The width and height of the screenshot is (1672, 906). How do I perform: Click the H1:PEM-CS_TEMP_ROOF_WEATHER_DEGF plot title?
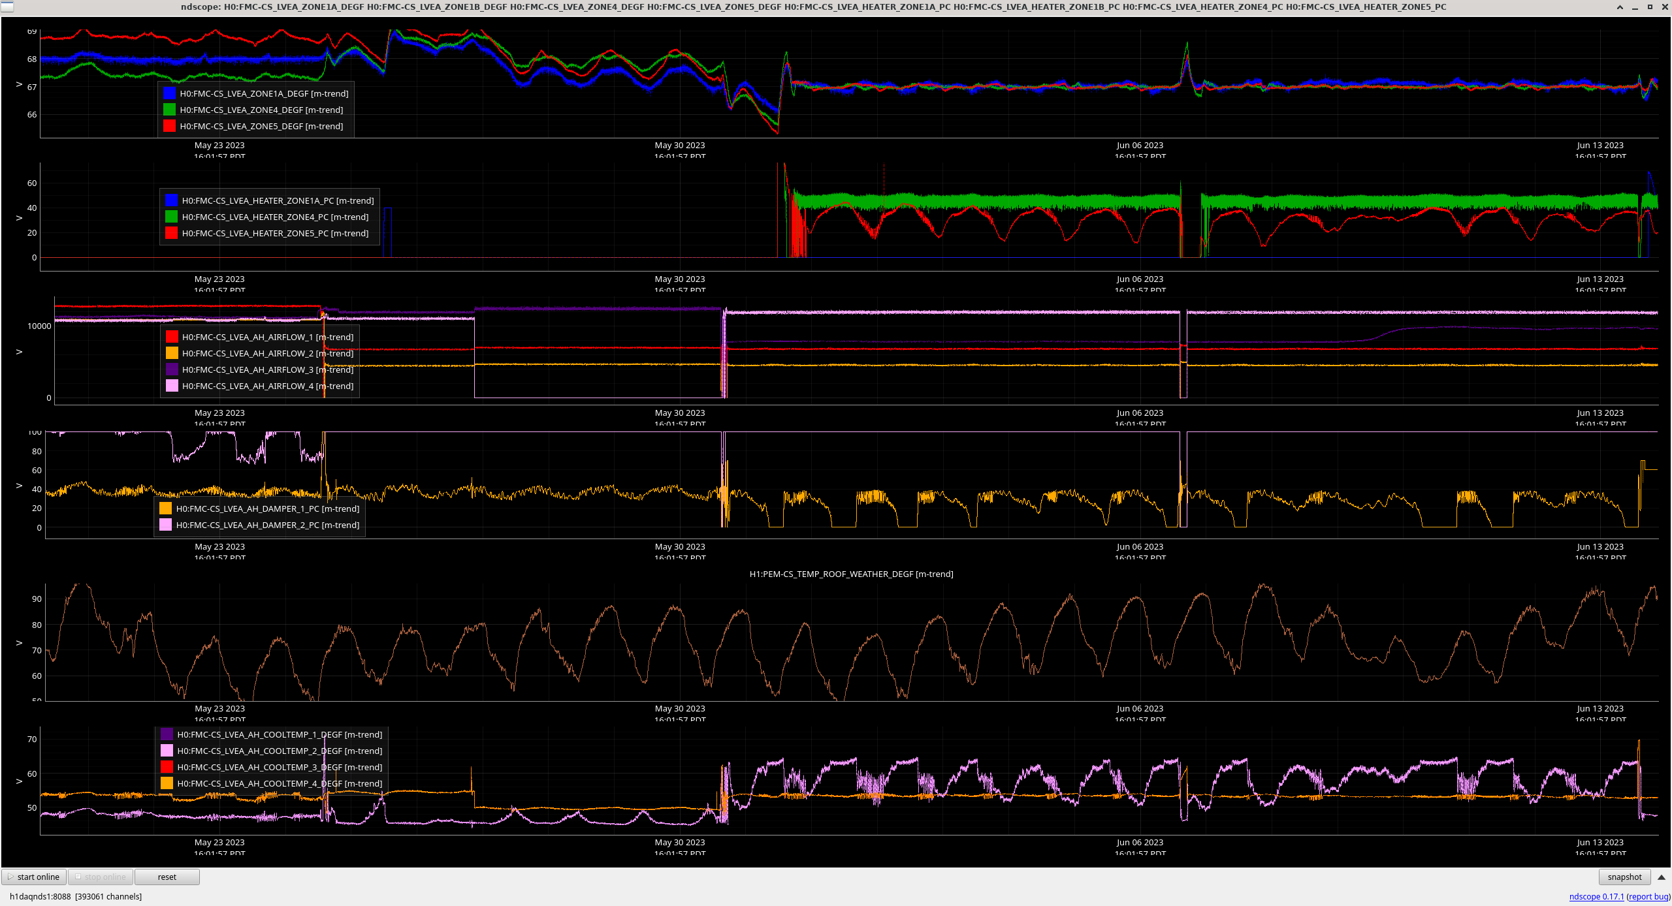point(851,574)
